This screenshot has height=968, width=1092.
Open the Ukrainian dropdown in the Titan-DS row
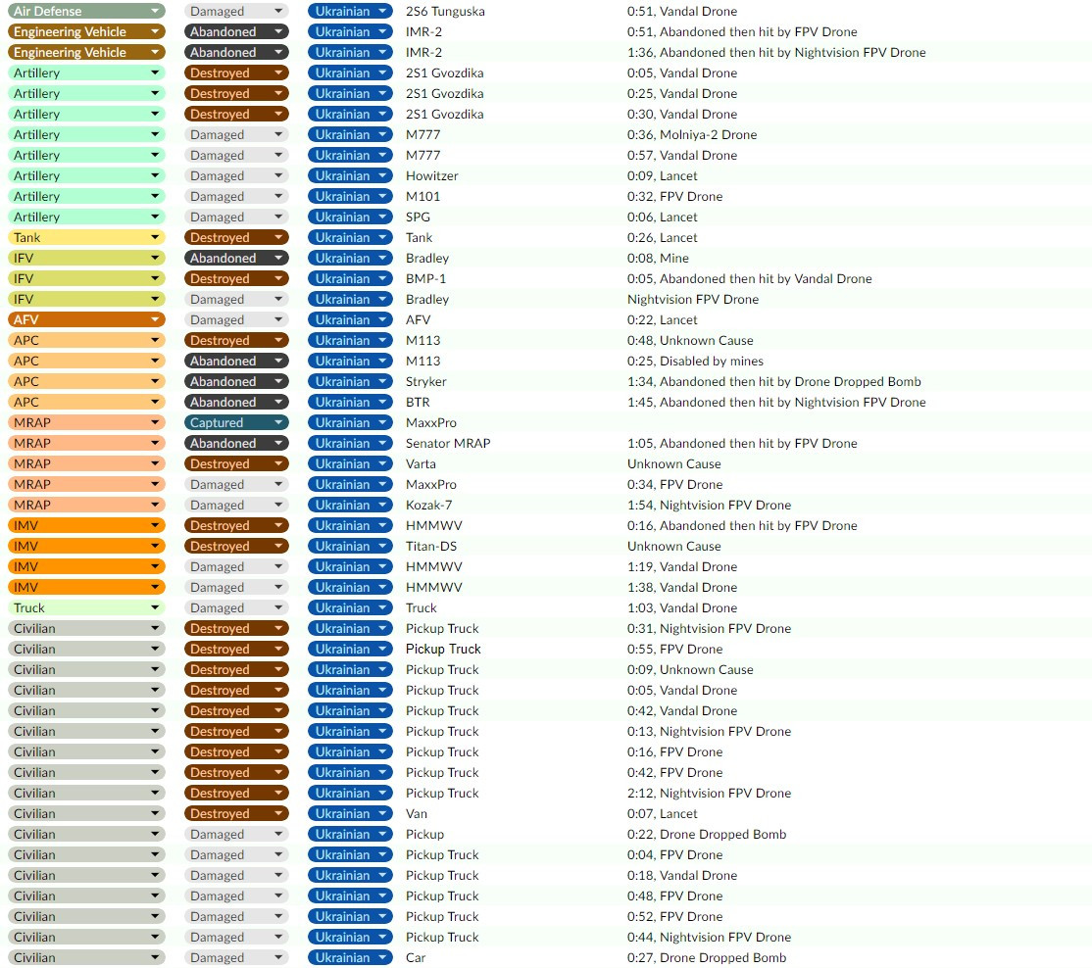point(350,547)
